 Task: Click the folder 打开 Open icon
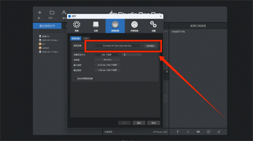pos(52,12)
